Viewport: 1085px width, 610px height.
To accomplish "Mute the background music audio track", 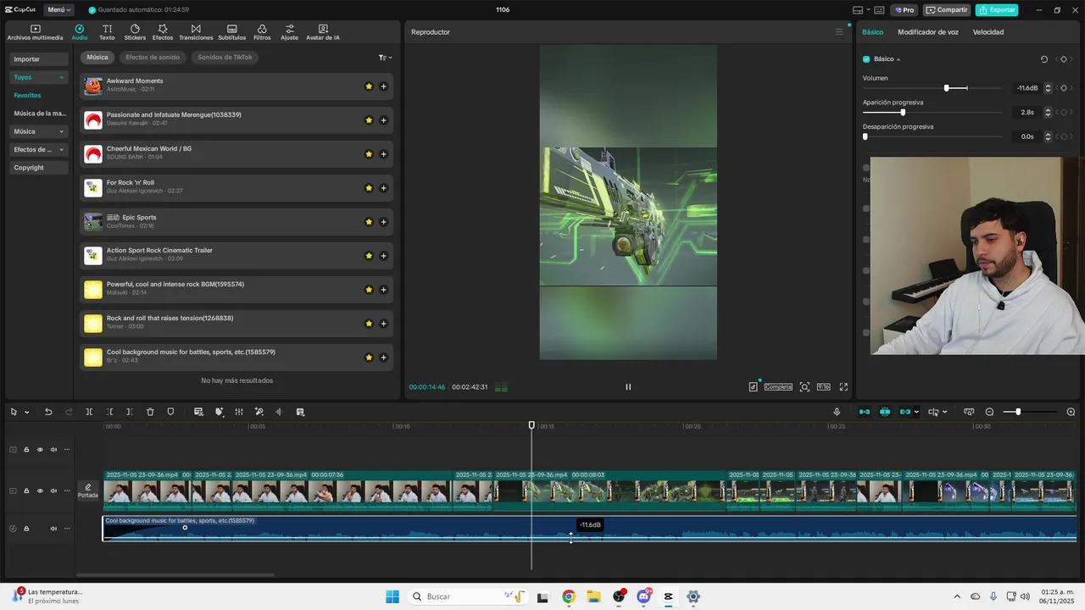I will point(53,529).
